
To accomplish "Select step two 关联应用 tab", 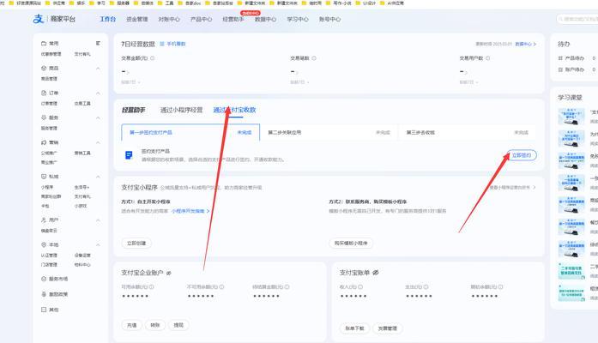I will click(329, 132).
